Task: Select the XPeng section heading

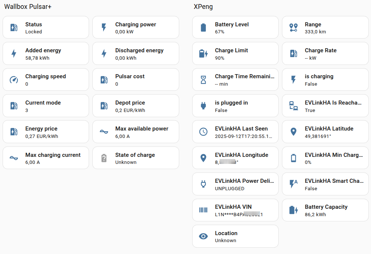Action: pos(203,7)
